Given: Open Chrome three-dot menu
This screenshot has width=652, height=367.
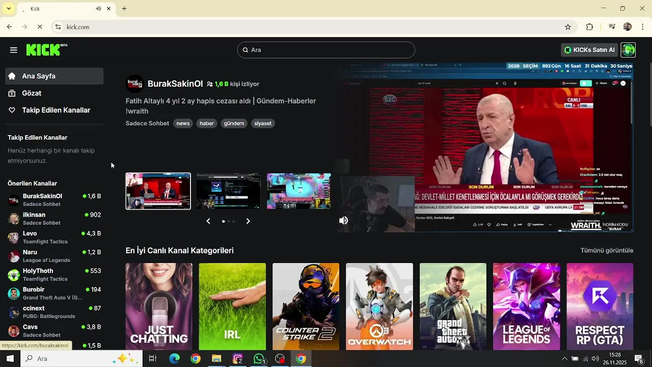Looking at the screenshot, I should (x=643, y=27).
